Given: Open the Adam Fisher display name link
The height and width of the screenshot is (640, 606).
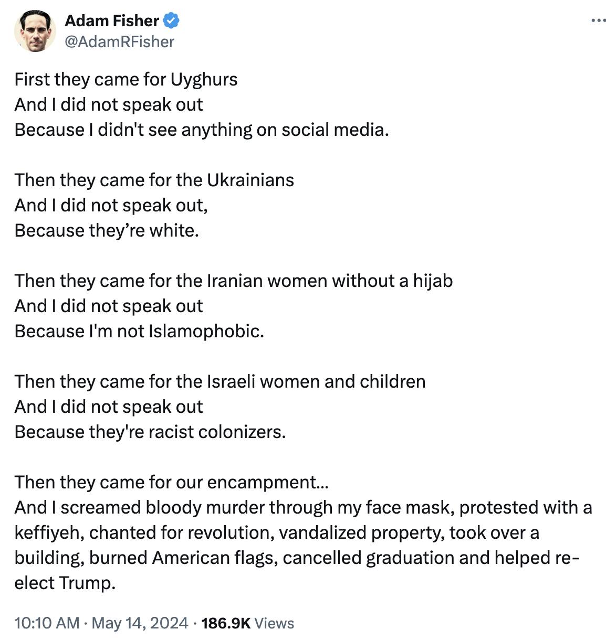Looking at the screenshot, I should tap(111, 21).
